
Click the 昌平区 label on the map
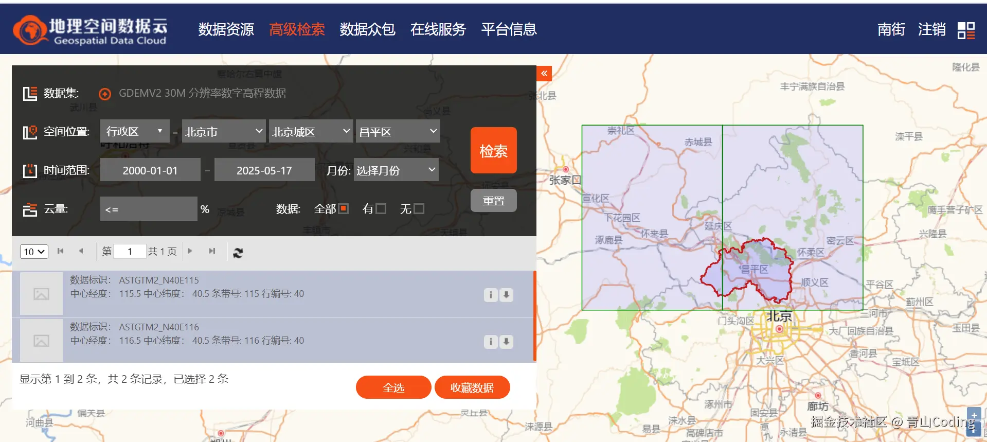[x=755, y=269]
